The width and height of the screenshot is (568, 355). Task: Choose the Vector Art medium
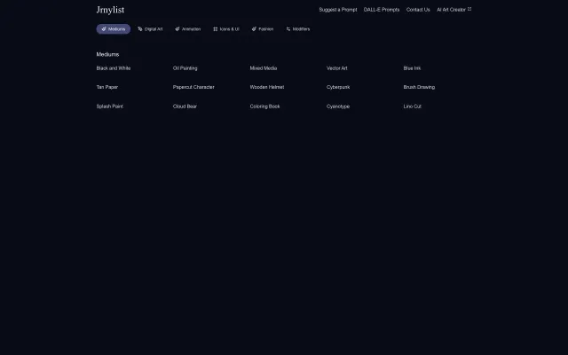(x=337, y=68)
